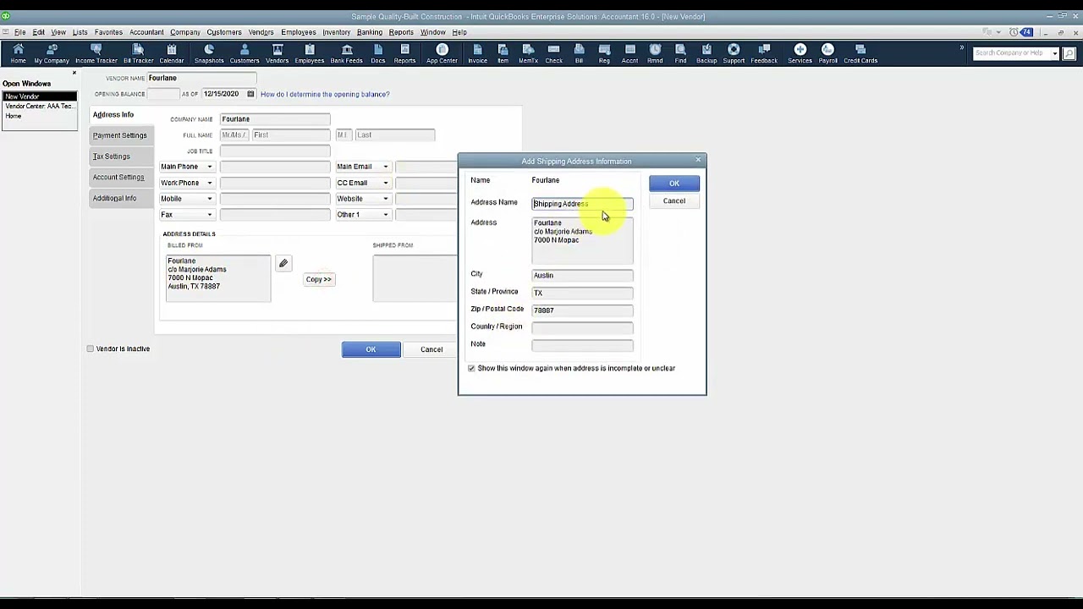This screenshot has width=1083, height=609.
Task: Open the Bank Feeds icon
Action: tap(347, 53)
